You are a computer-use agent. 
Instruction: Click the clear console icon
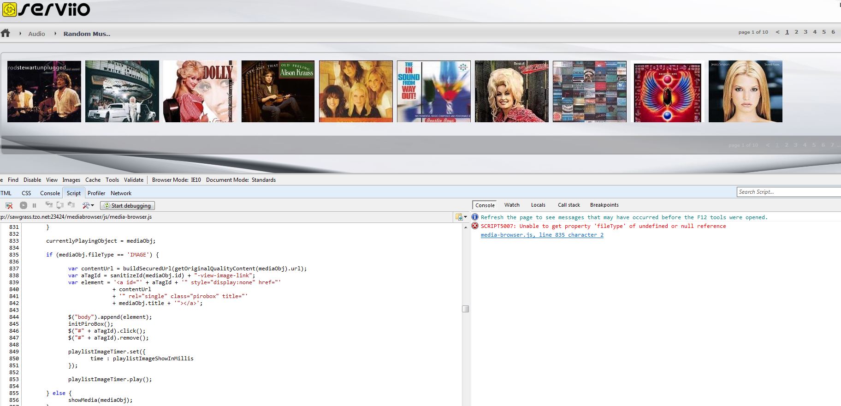coord(9,205)
